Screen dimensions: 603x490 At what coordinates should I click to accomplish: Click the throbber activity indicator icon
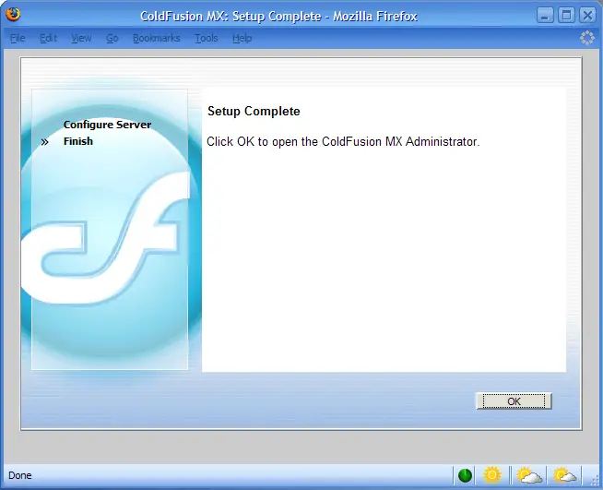pos(586,38)
